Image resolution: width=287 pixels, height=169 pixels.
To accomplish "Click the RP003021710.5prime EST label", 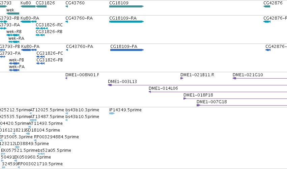I will (x=40, y=164).
